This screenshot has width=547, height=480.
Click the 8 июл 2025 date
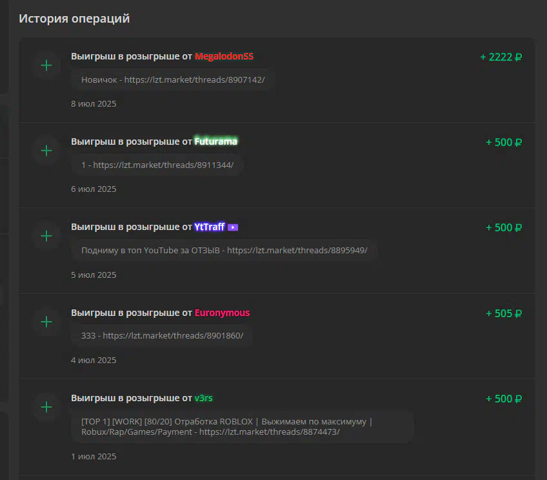click(x=94, y=104)
